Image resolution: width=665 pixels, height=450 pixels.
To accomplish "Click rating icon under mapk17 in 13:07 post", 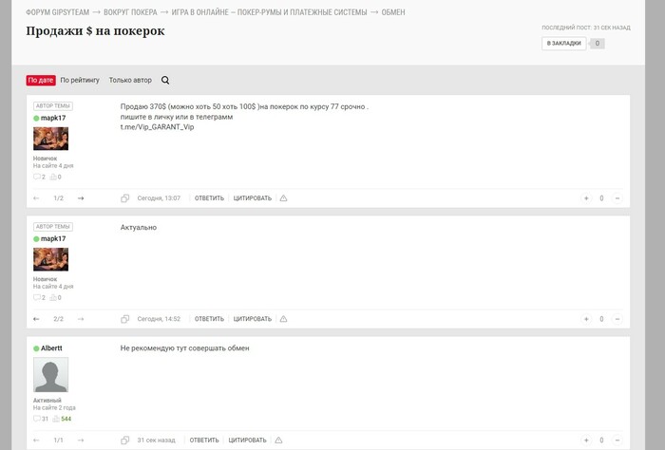I will pyautogui.click(x=55, y=177).
